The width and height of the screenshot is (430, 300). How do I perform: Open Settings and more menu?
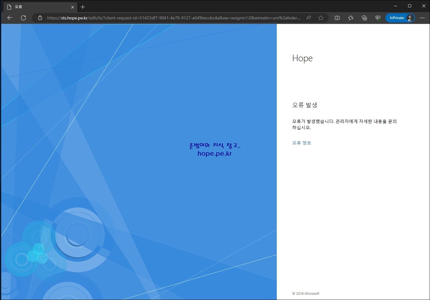(x=422, y=18)
